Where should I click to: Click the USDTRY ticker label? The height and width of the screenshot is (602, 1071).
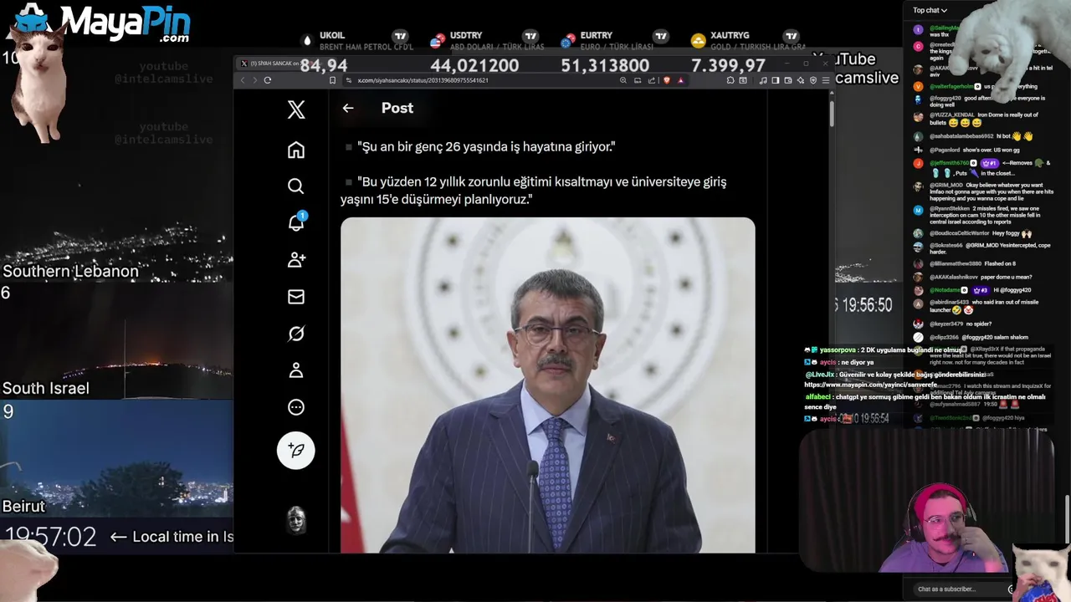point(466,36)
